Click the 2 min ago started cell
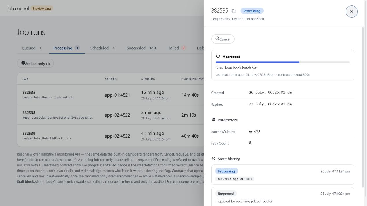Screen dimensions: 367x206 tap(151, 113)
